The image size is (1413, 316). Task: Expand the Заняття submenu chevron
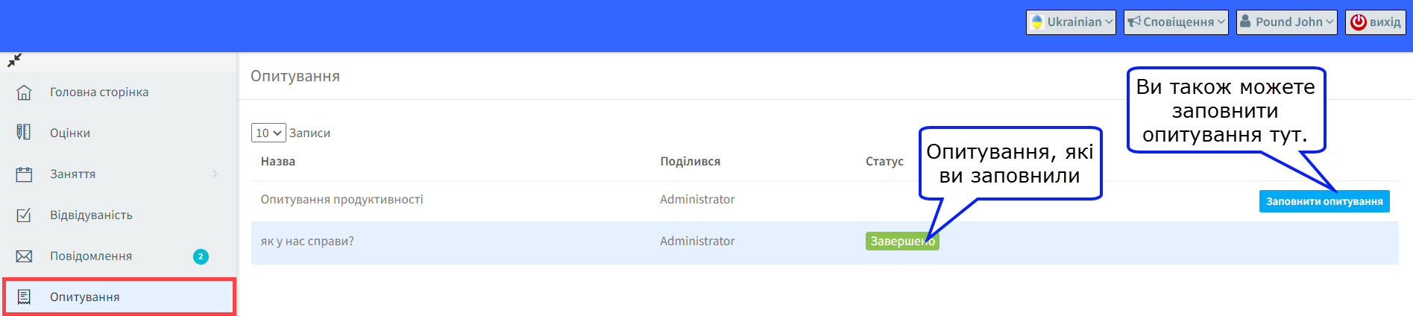(x=215, y=174)
